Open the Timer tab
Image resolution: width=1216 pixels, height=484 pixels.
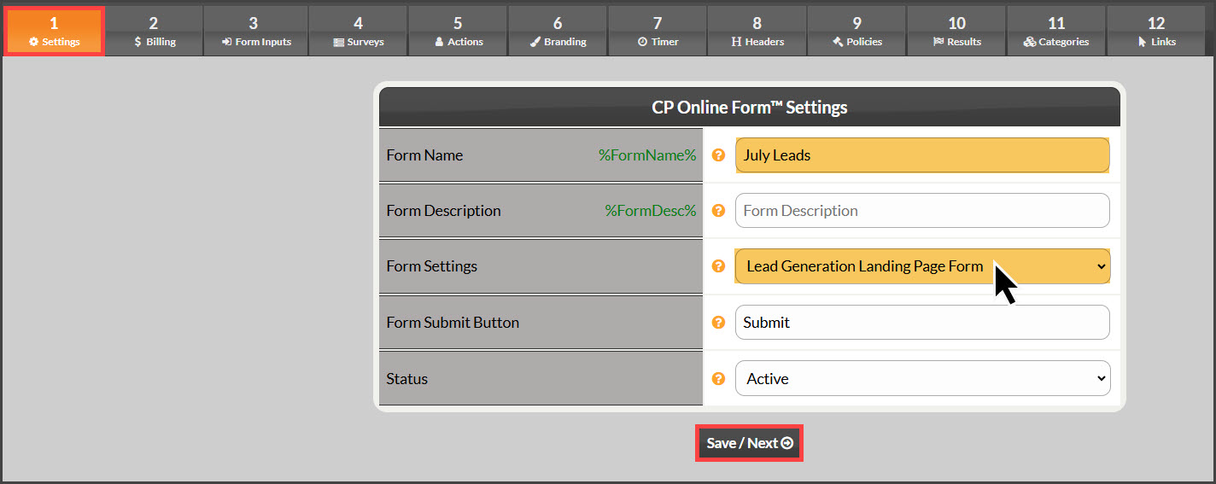pos(658,32)
